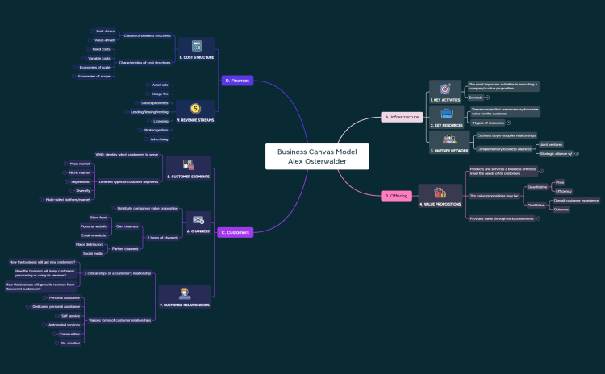Click the people icon in Partner Network
Screen dimensions: 605x374
click(x=449, y=139)
